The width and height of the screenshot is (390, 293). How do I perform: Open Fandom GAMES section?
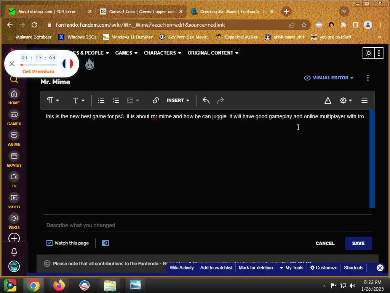click(14, 118)
